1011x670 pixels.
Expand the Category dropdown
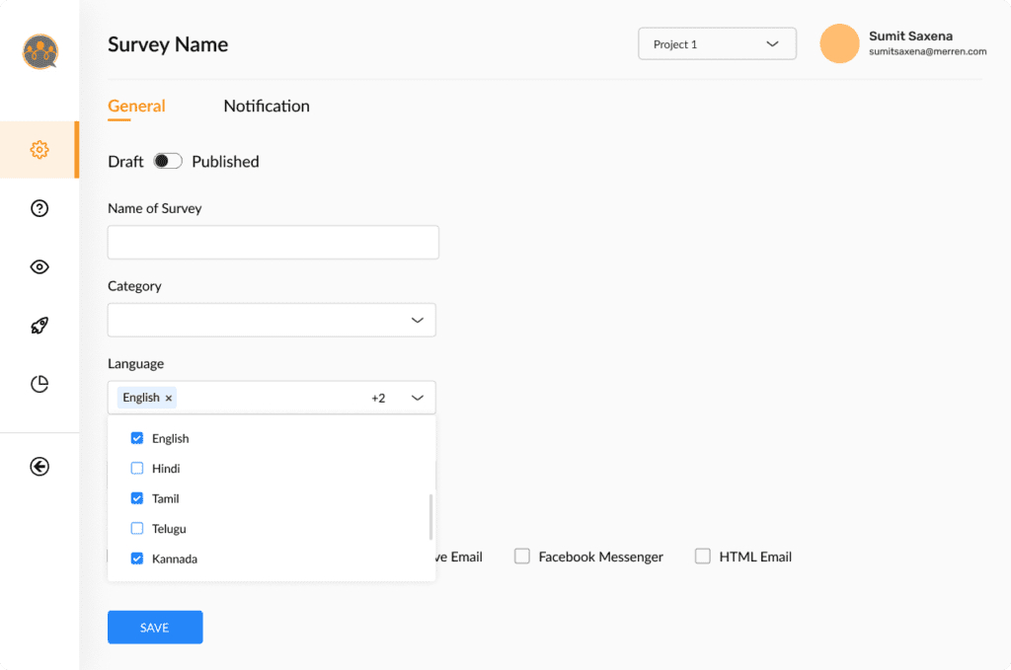point(272,320)
